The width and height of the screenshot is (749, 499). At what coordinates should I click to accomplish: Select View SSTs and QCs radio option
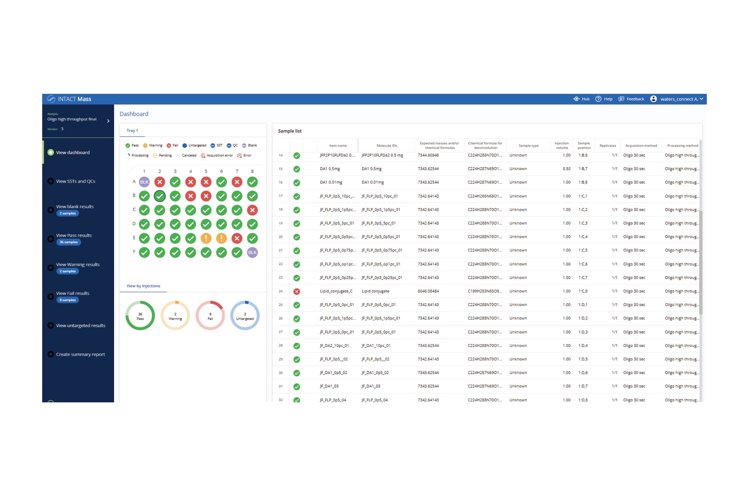[x=51, y=181]
